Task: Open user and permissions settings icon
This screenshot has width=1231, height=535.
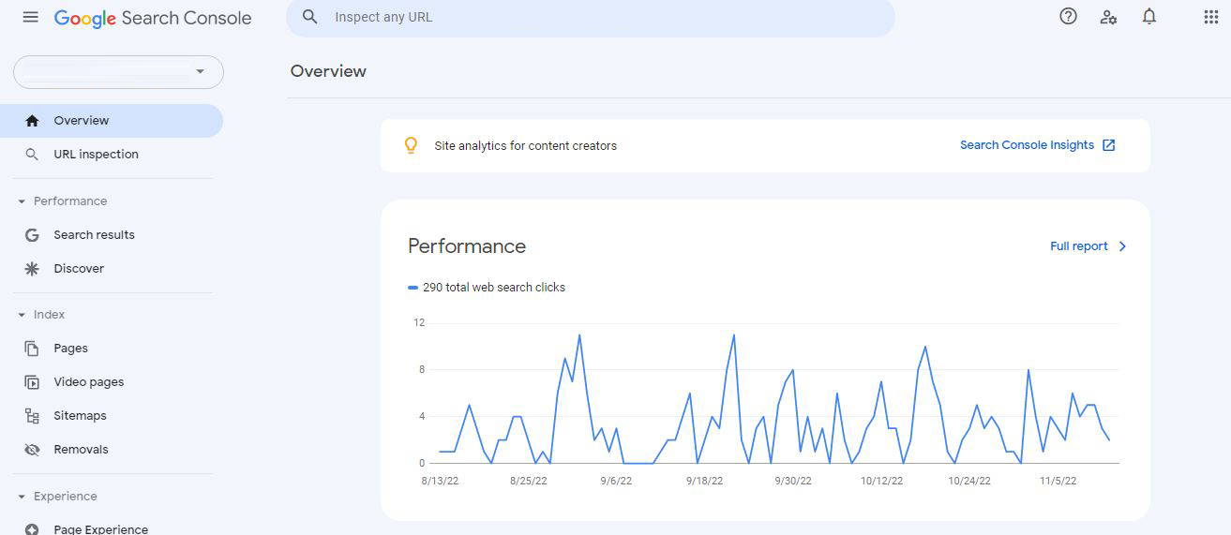Action: pyautogui.click(x=1108, y=17)
